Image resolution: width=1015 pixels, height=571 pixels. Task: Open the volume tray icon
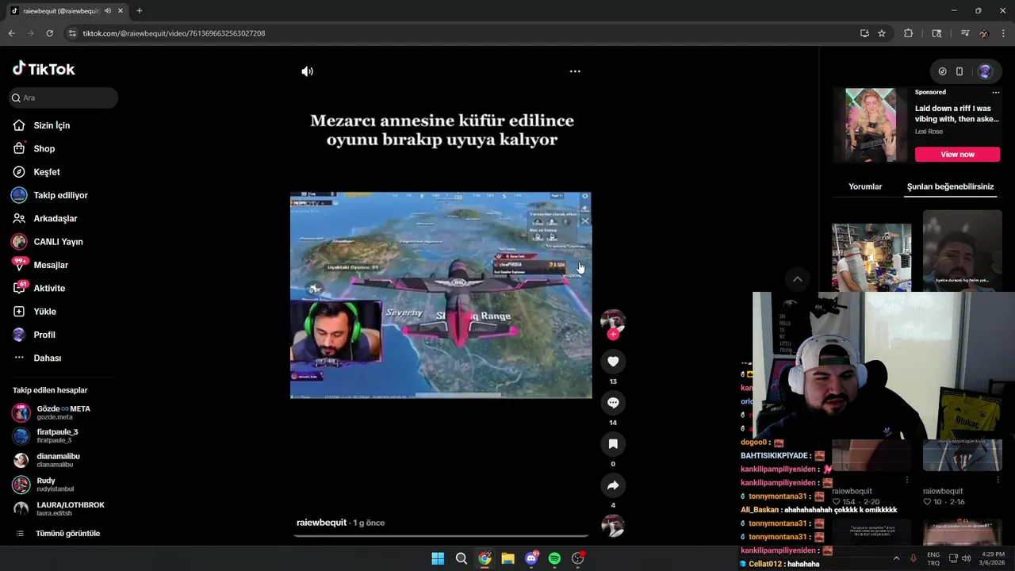coord(966,558)
